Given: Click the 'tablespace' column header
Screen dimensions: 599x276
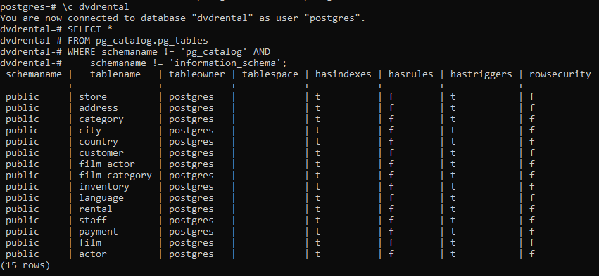Looking at the screenshot, I should pyautogui.click(x=270, y=74).
